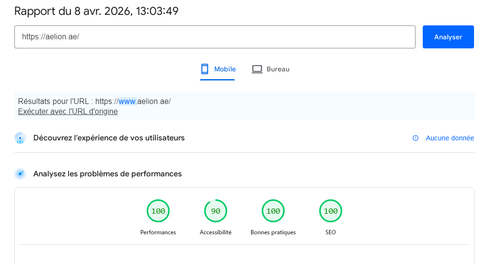The image size is (486, 264).
Task: Click Découvrez l'expérience de vos utilisateurs heading
Action: (x=109, y=138)
